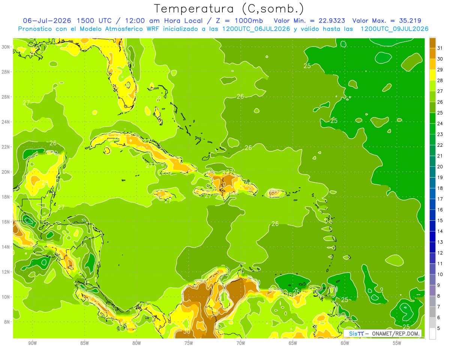Click color scale label 18

tap(440, 188)
